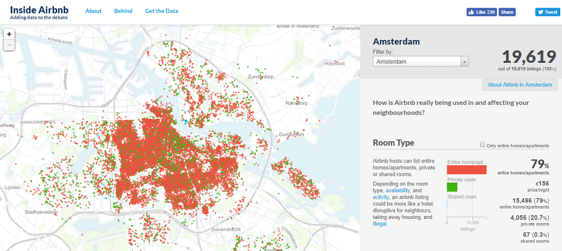Viewport: 562px width, 251px height.
Task: Zoom out on the Amsterdam map
Action: (x=9, y=45)
